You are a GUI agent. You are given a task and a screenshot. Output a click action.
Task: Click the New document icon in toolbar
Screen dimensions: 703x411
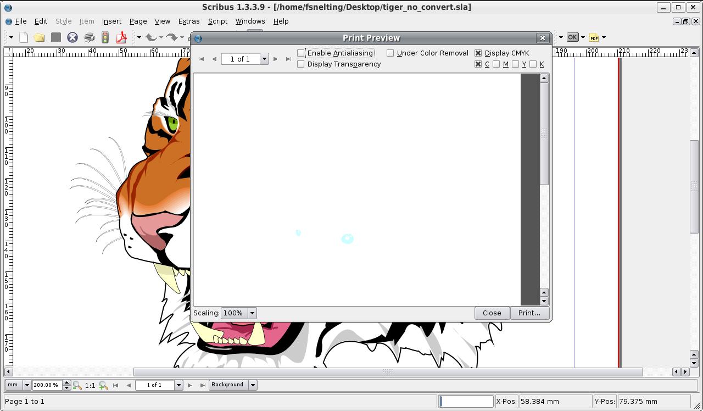pyautogui.click(x=23, y=37)
